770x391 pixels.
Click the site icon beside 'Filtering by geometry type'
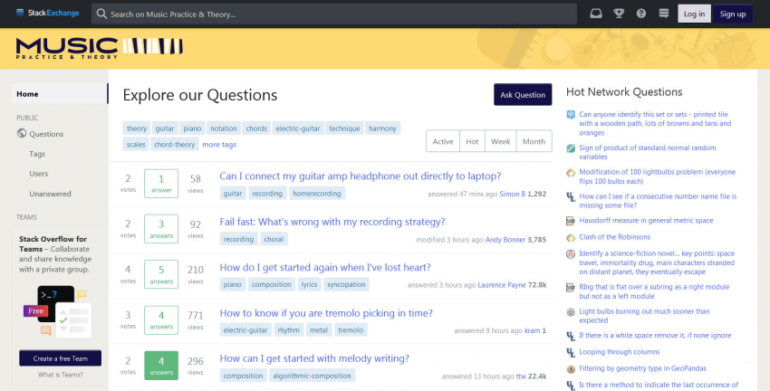[571, 369]
